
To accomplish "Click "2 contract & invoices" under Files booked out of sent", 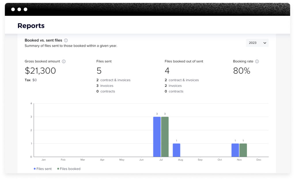I will click(x=181, y=80).
